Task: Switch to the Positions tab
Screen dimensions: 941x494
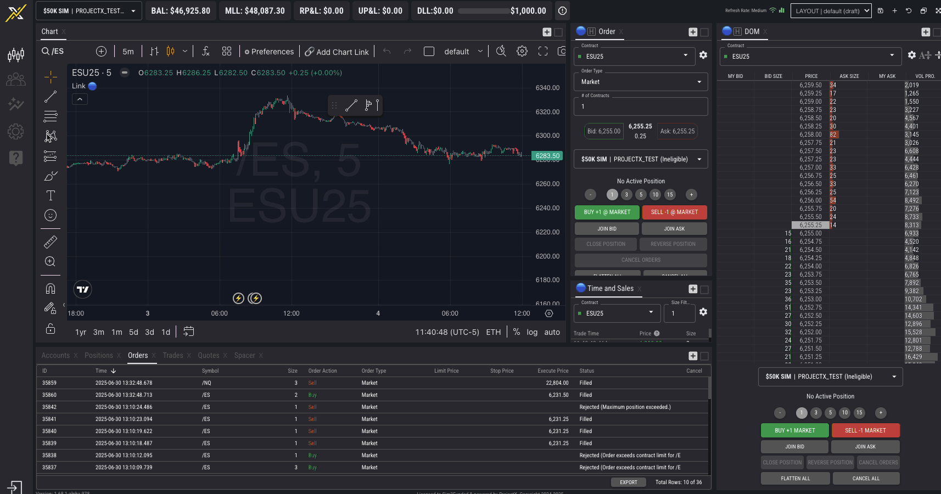Action: tap(99, 356)
